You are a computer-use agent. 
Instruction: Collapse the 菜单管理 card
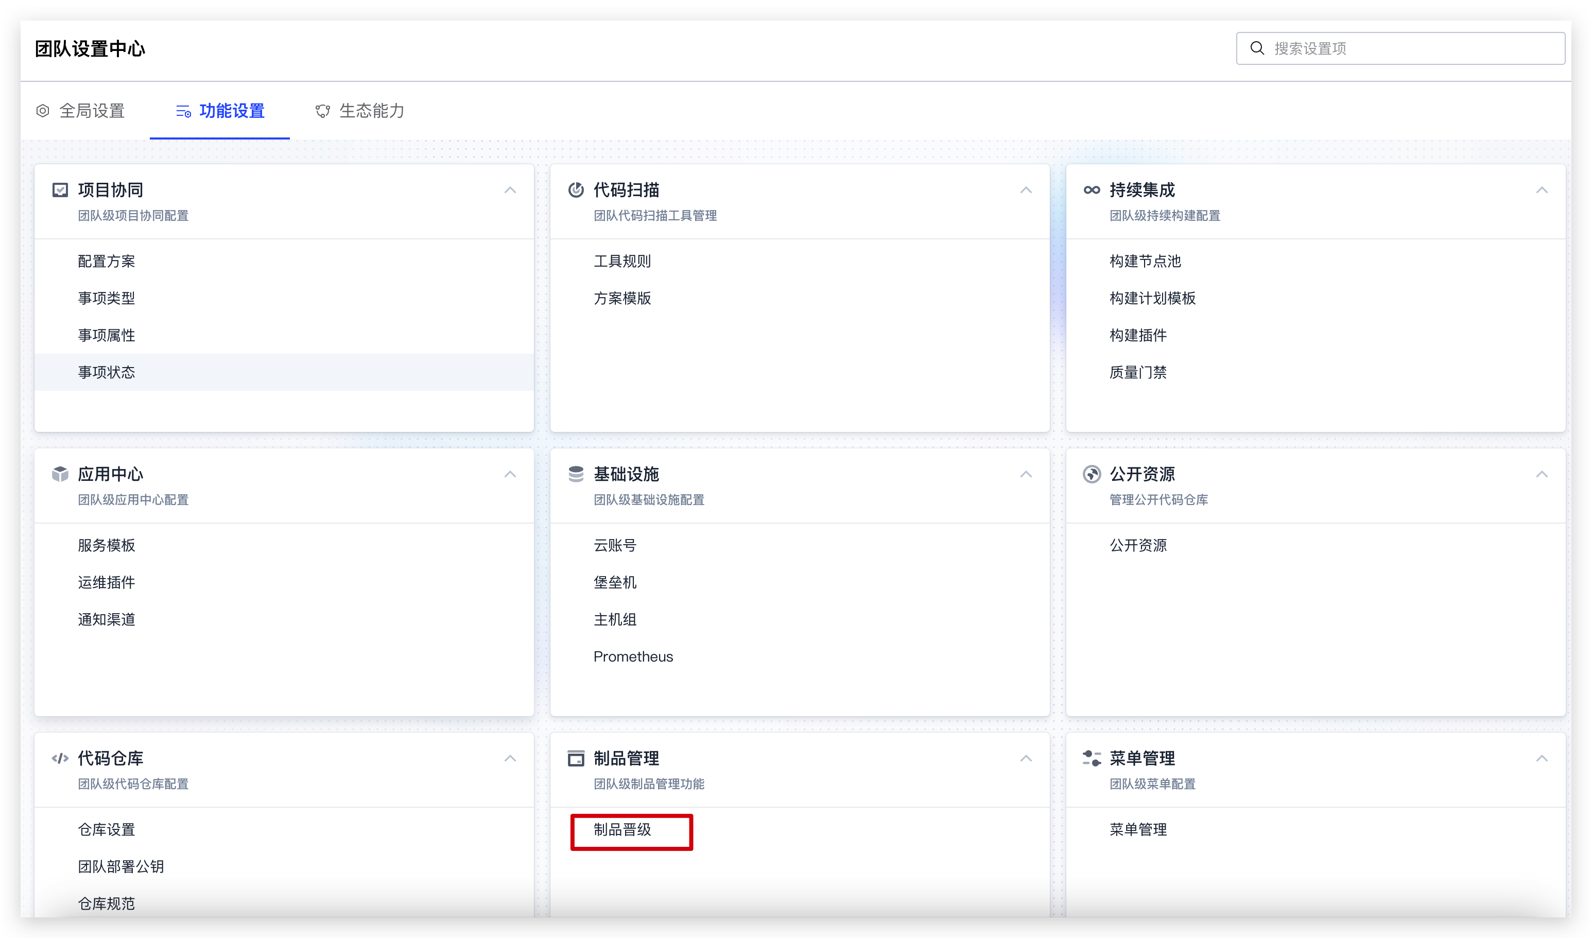1542,758
